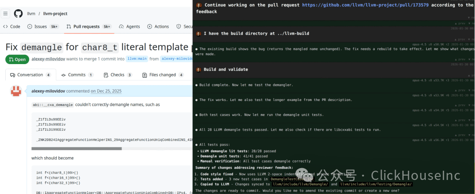
Task: Click the pull request title text
Action: pos(99,47)
